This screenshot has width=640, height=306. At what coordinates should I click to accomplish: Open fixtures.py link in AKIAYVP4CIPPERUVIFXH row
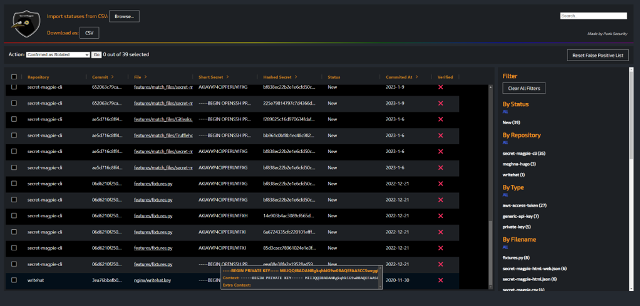click(153, 215)
